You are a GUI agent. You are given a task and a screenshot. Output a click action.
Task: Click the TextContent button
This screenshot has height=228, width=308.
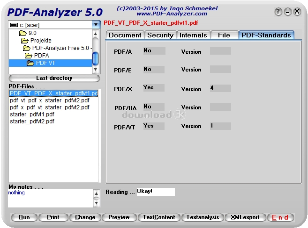click(x=159, y=217)
